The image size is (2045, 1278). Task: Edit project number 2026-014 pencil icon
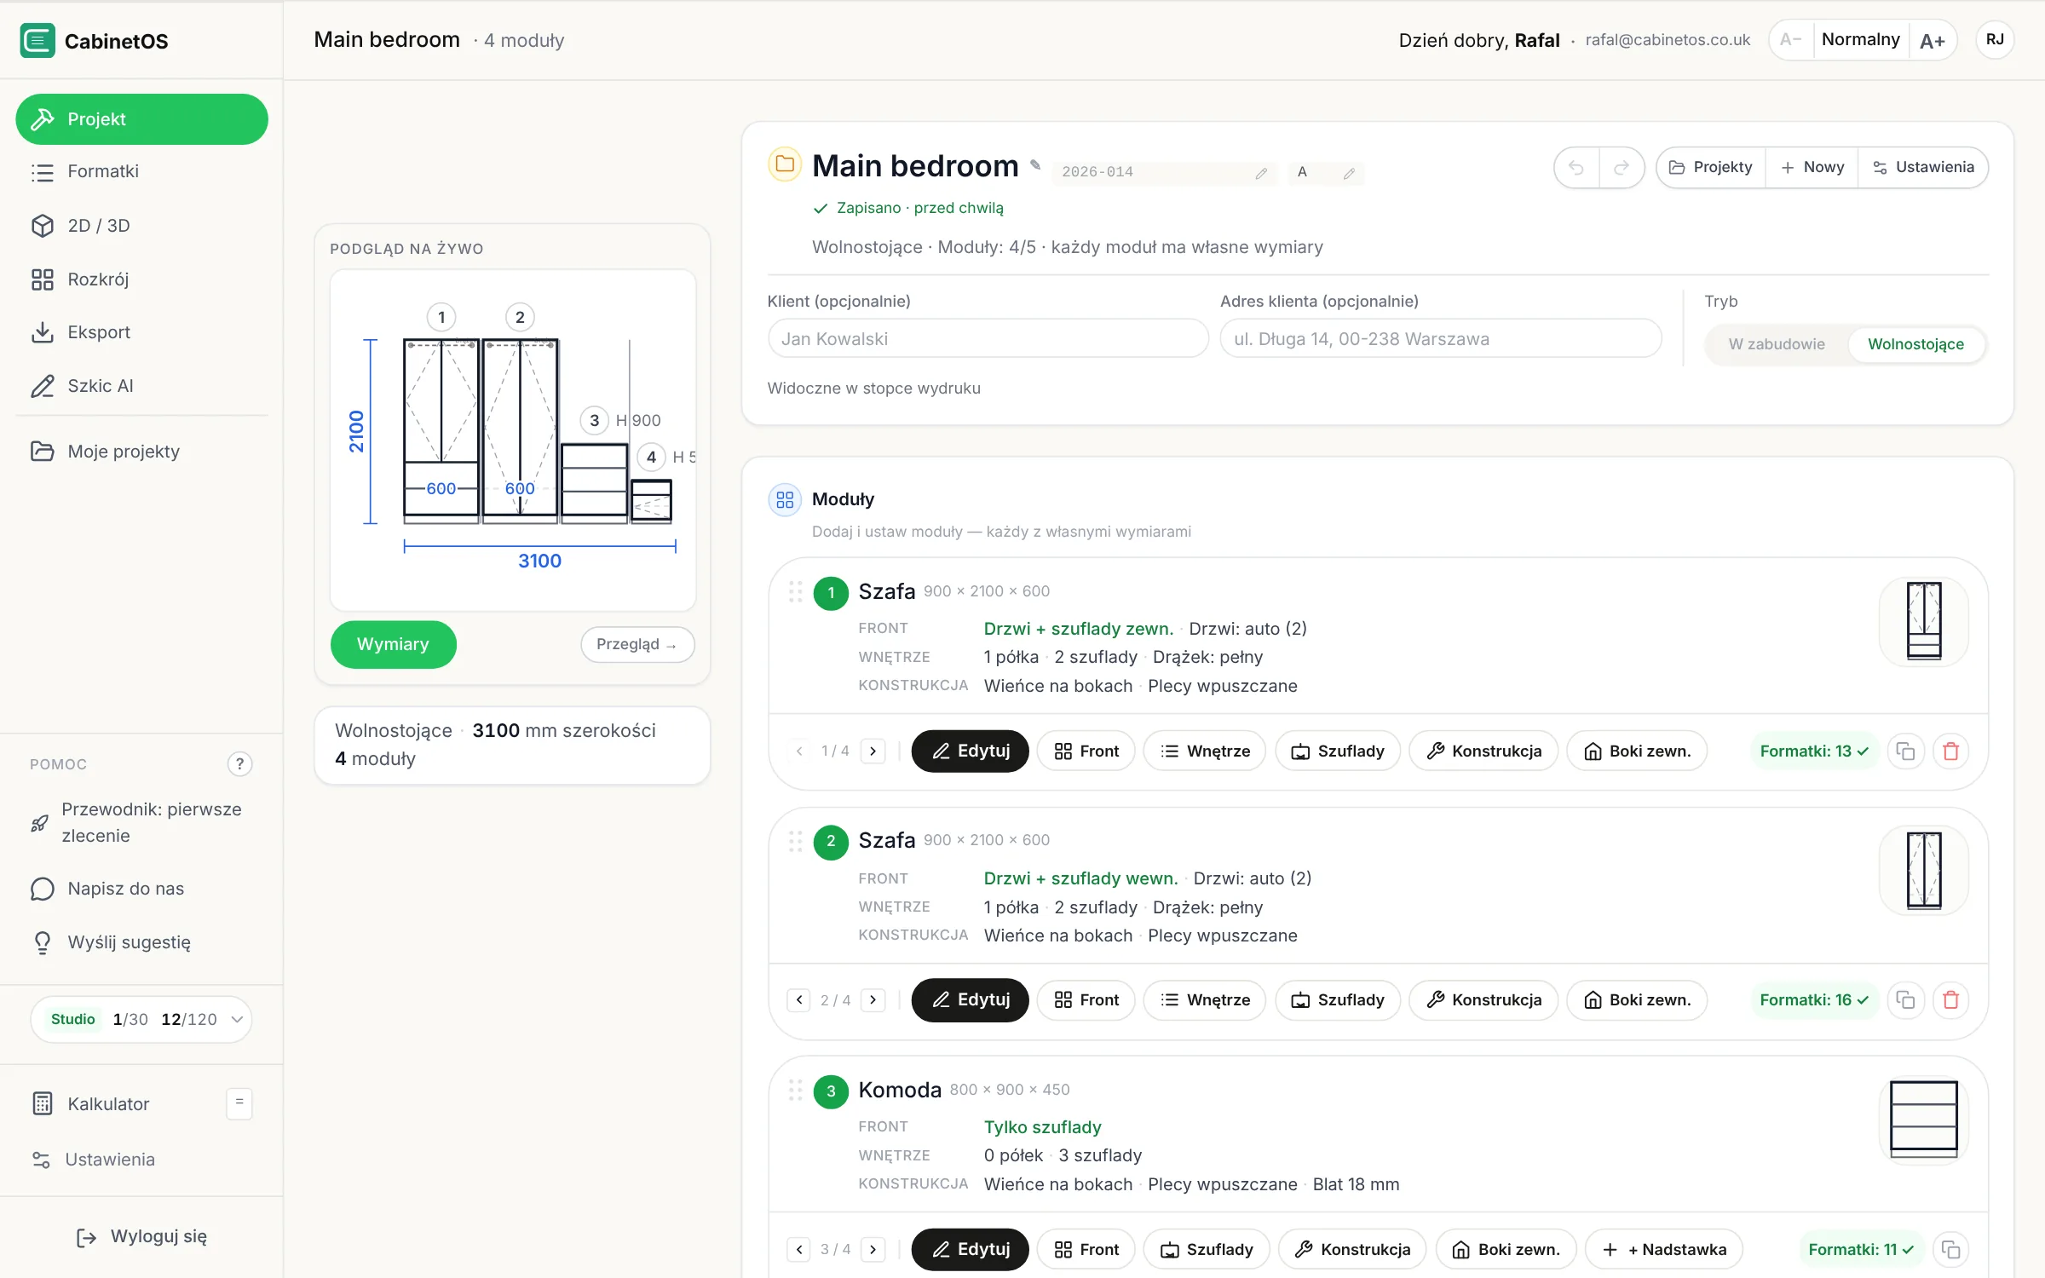(1261, 173)
